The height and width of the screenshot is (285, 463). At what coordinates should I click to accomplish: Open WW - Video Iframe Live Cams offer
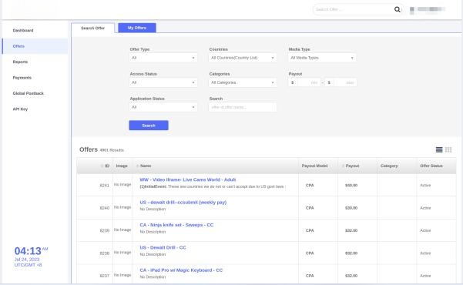pos(188,179)
